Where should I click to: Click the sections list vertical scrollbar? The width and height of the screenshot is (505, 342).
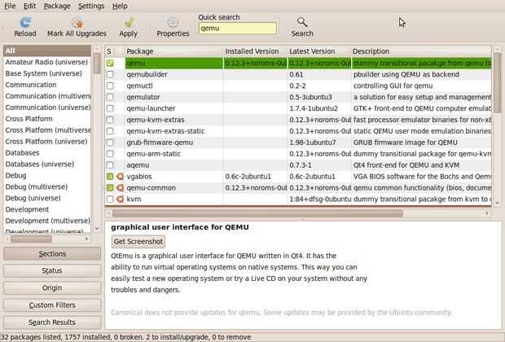point(97,64)
